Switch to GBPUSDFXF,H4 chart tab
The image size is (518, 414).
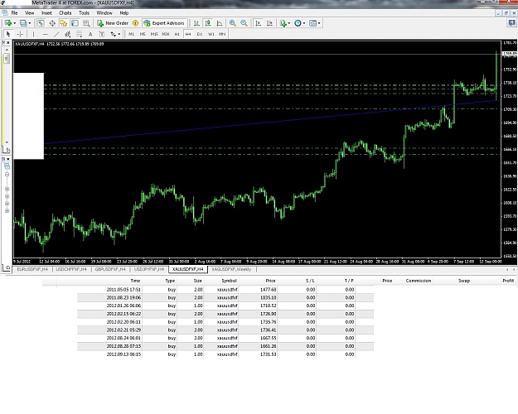click(x=110, y=269)
